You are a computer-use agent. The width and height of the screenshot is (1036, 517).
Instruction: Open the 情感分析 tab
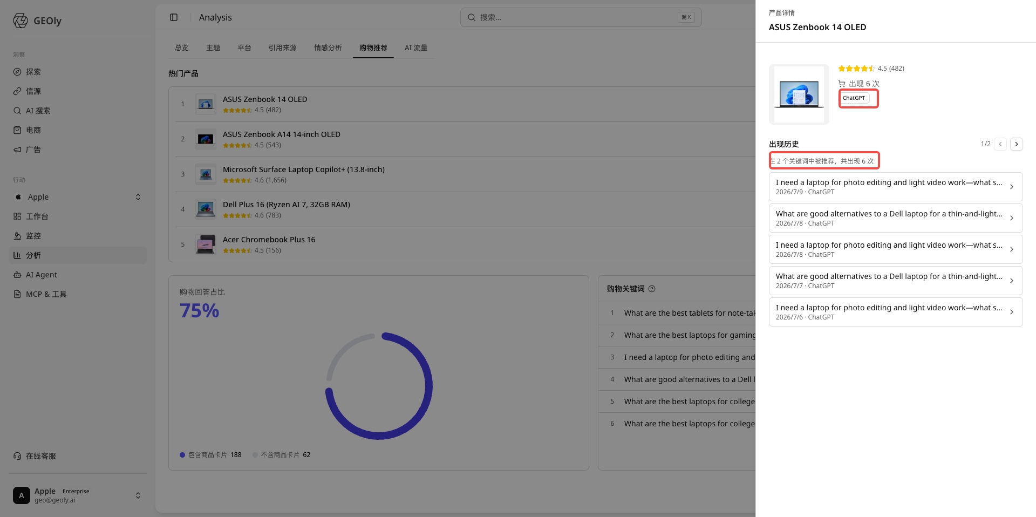[x=328, y=48]
